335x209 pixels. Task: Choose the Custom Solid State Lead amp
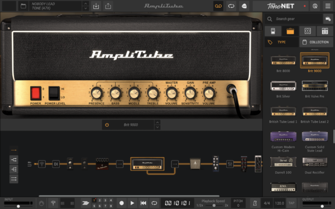coord(314,137)
